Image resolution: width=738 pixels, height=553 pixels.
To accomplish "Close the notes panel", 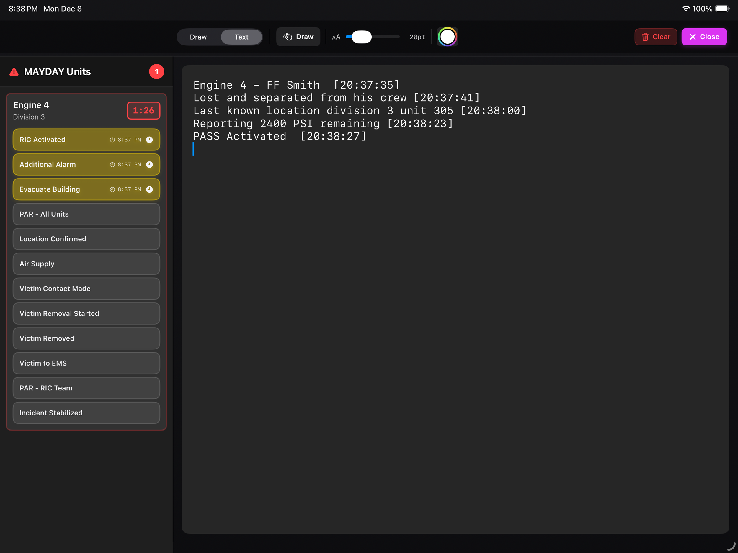I will pos(704,37).
